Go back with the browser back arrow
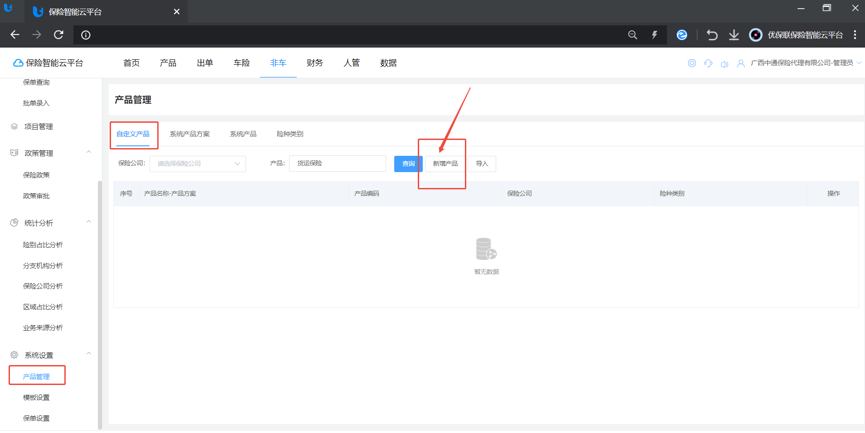This screenshot has width=865, height=433. 15,35
